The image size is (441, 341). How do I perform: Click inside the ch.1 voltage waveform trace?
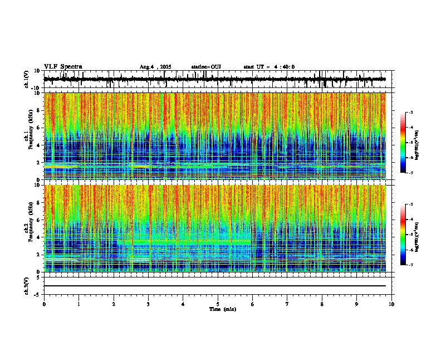214,79
